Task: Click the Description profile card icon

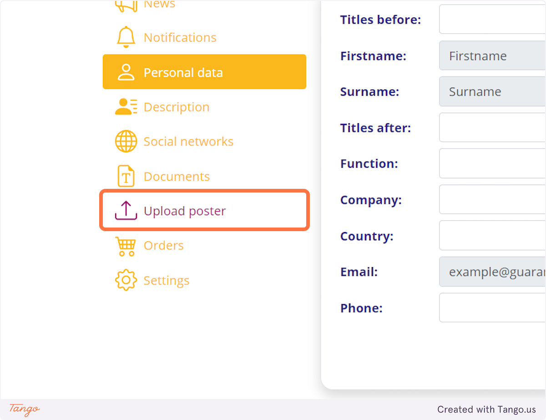Action: coord(126,107)
